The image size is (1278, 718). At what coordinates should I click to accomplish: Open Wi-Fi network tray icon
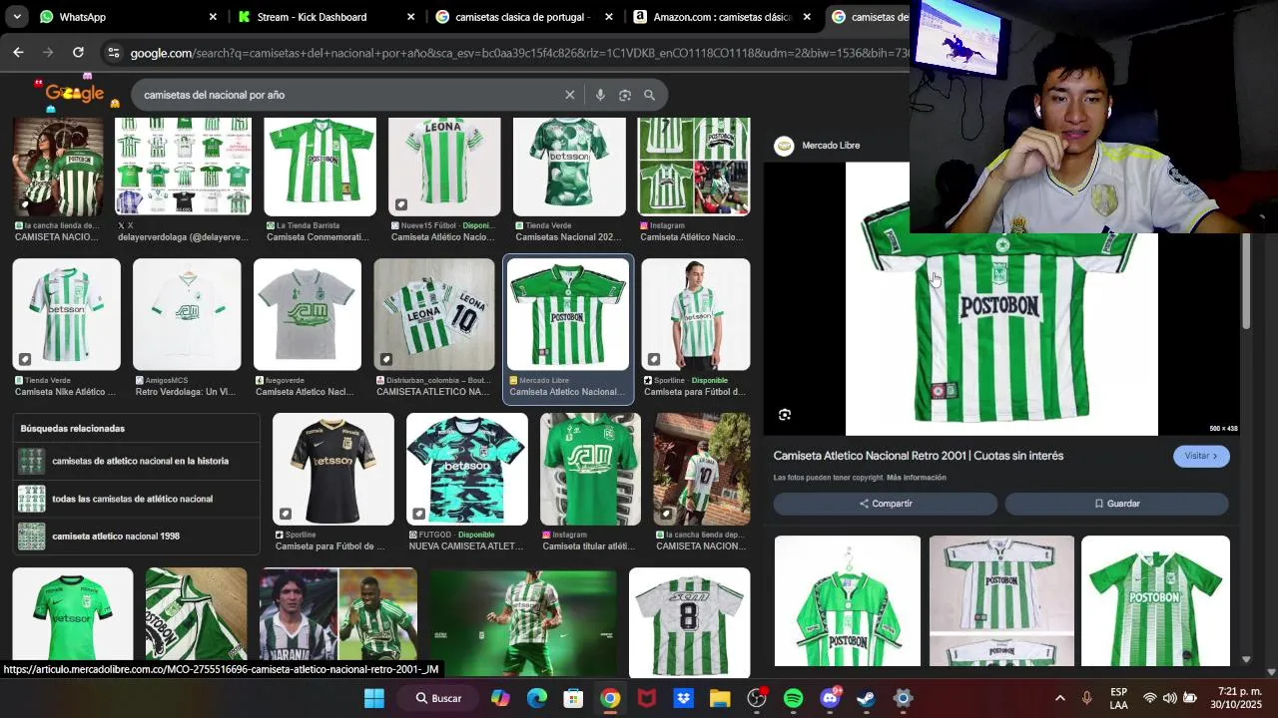click(1150, 698)
